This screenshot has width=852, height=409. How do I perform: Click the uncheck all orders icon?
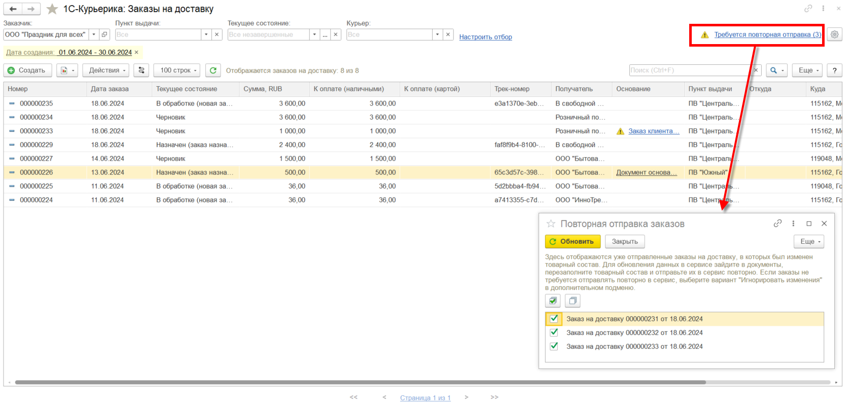coord(573,301)
